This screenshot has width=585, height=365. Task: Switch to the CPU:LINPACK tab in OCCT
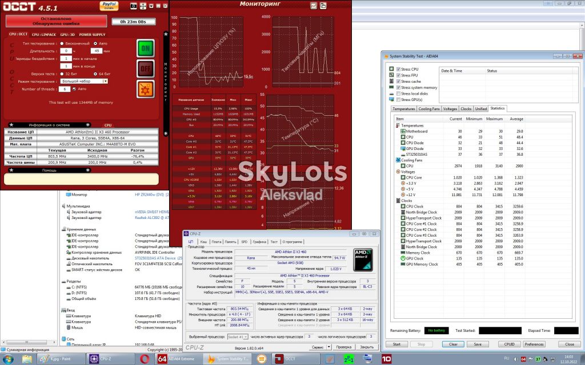point(43,35)
